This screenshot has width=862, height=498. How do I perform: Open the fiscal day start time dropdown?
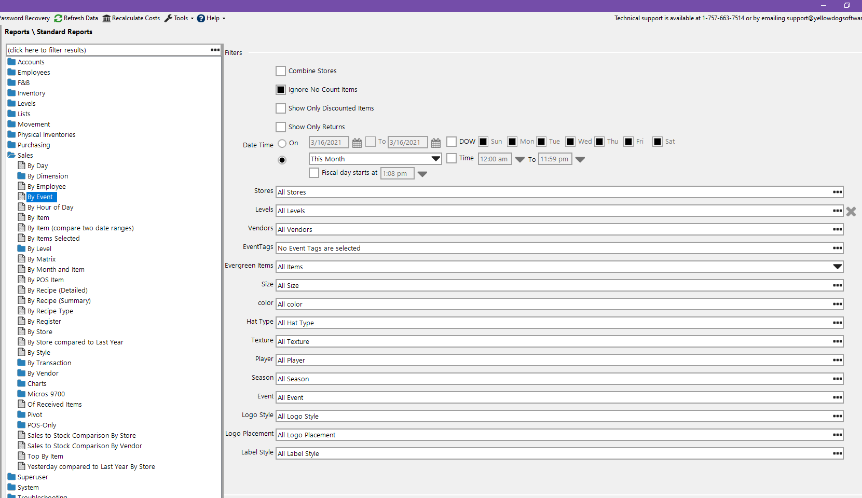click(422, 174)
